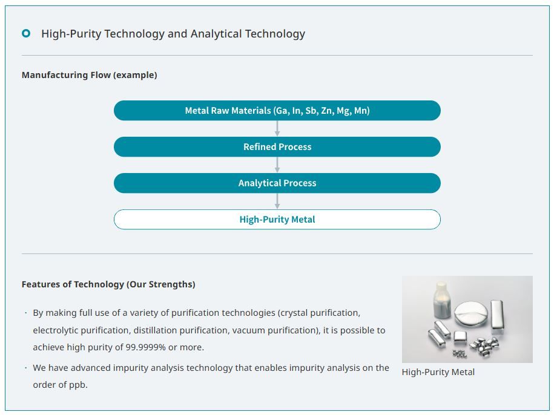Click the circle bullet icon beside the section heading
Viewport: 554px width, 415px height.
coord(26,34)
